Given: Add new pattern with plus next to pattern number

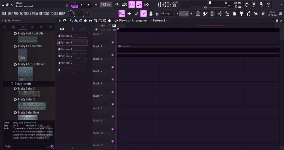Looking at the screenshot, I should pos(191,13).
